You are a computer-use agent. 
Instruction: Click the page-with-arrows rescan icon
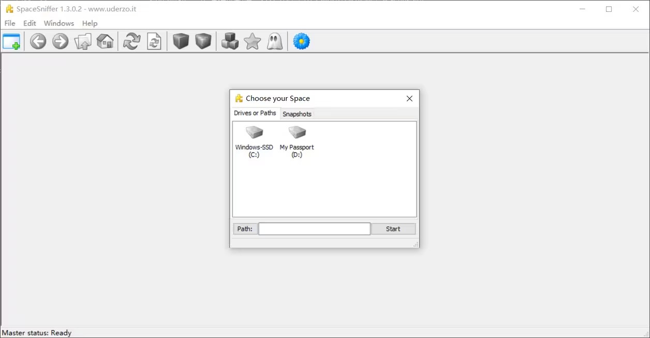click(154, 41)
